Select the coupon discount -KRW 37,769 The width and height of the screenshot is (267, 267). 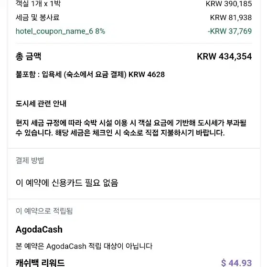click(x=230, y=31)
